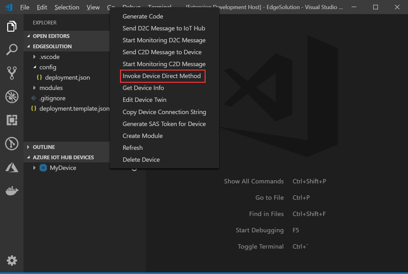This screenshot has width=408, height=274.
Task: Open the Git graph circular icon
Action: tap(12, 144)
